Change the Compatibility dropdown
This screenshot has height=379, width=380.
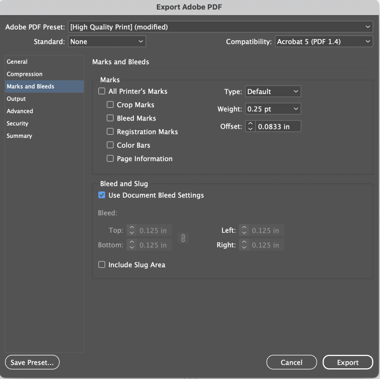pyautogui.click(x=324, y=41)
